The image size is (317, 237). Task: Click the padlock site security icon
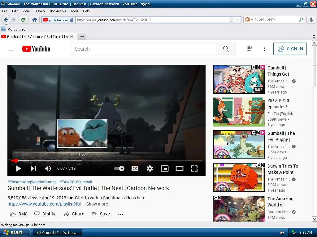[x=72, y=20]
